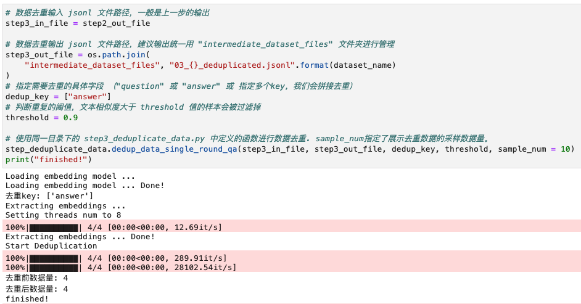Click the "Setting threads num to 8" line

click(64, 215)
